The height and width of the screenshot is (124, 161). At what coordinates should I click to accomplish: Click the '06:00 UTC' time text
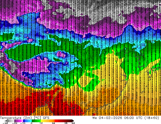[133, 118]
